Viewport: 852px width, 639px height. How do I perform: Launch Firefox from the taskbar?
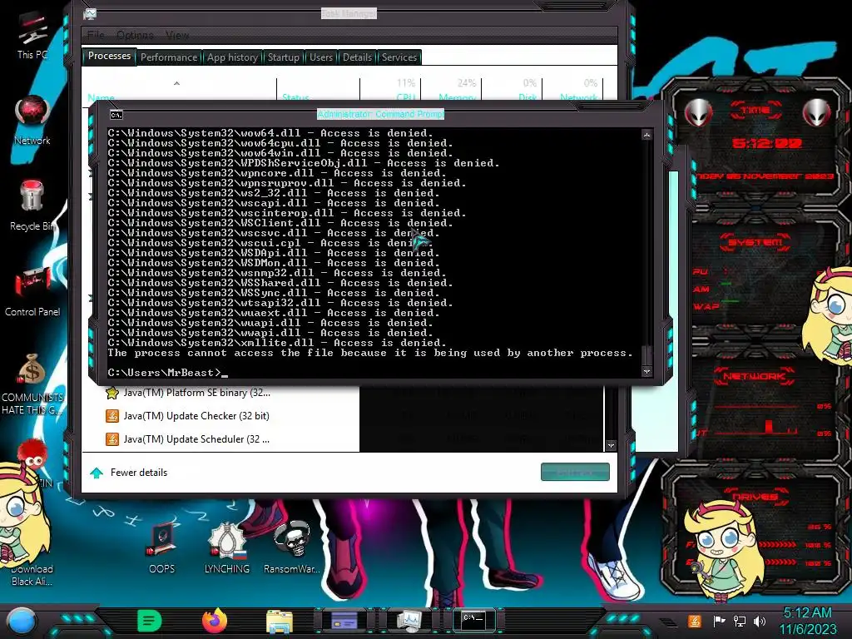point(215,621)
